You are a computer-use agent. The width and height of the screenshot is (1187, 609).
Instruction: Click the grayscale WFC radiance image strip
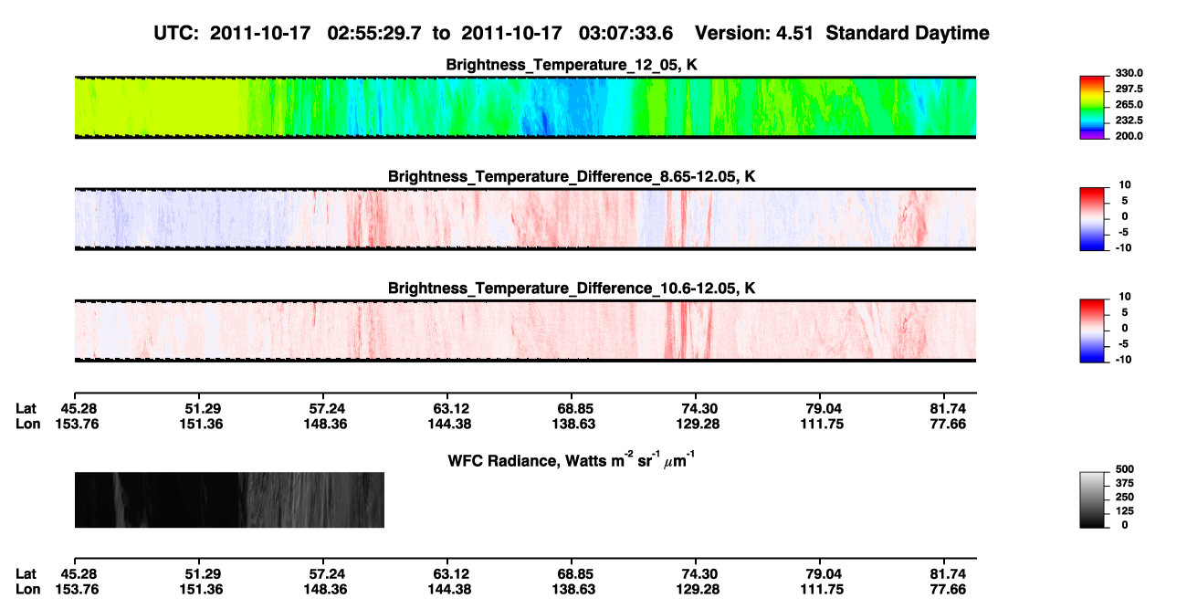pyautogui.click(x=229, y=499)
